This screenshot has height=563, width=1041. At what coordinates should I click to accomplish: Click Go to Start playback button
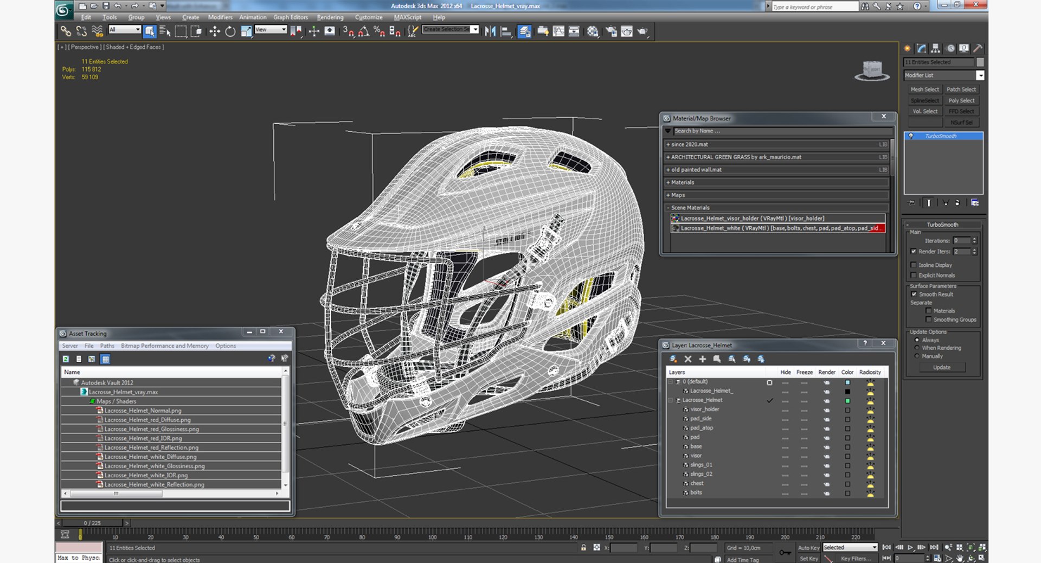coord(886,547)
